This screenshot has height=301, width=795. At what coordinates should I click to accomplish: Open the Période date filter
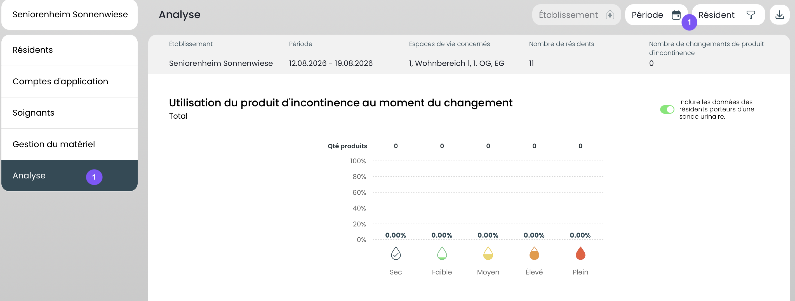[x=656, y=15]
